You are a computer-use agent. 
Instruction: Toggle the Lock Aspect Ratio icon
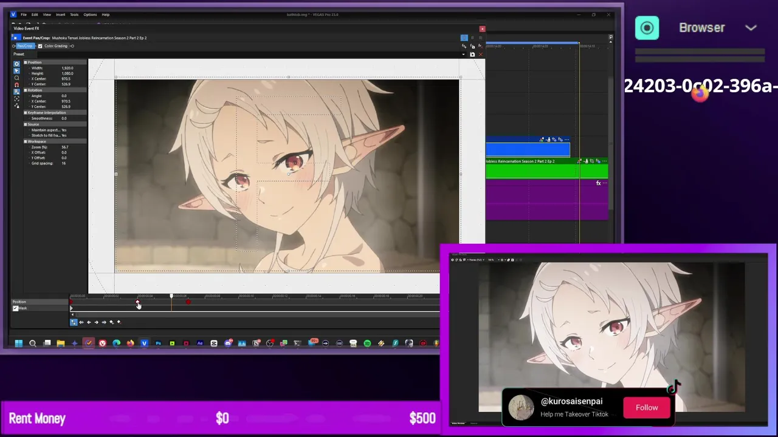pos(16,92)
